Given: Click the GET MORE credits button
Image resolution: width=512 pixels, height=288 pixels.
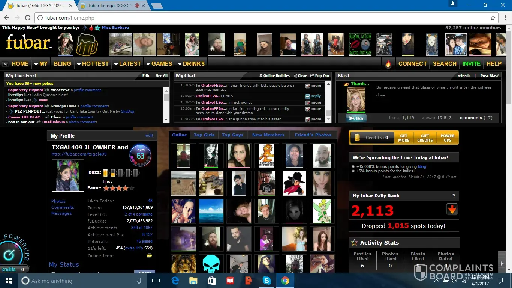Looking at the screenshot, I should pyautogui.click(x=404, y=138).
